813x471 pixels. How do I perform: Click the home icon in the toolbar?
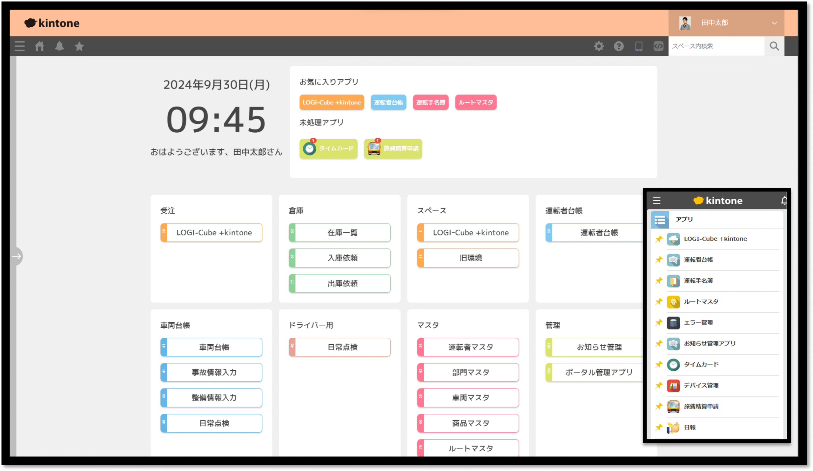tap(40, 46)
